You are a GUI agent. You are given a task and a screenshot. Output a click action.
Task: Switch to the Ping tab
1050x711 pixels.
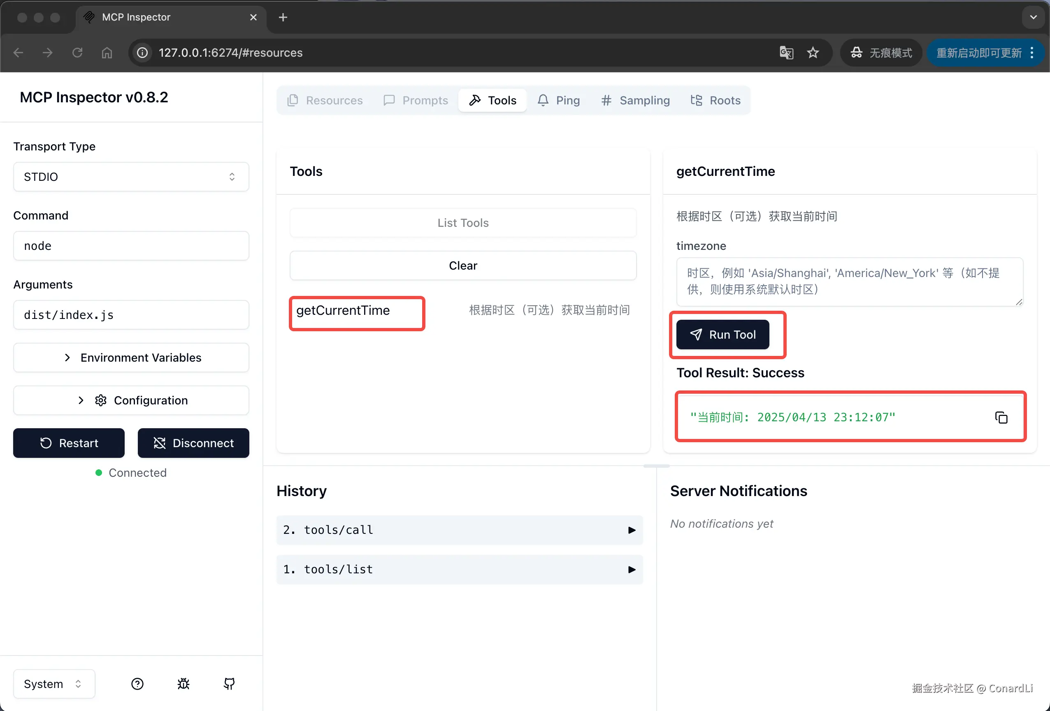[x=558, y=100]
